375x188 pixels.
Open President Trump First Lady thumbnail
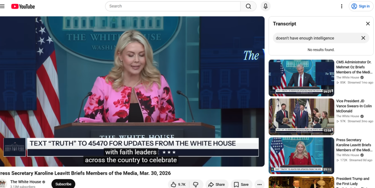coord(301,182)
